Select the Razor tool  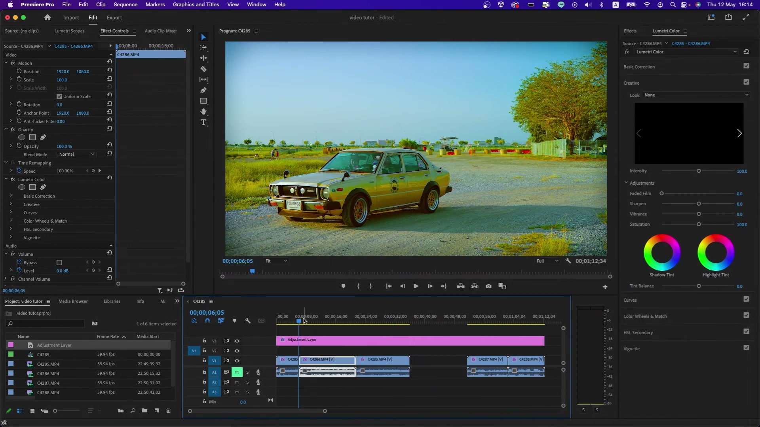(x=203, y=69)
